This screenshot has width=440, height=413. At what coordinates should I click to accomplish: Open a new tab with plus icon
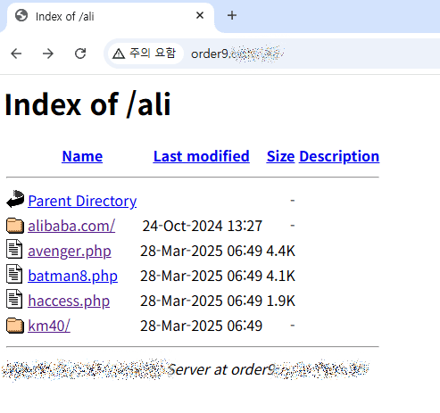pyautogui.click(x=232, y=15)
